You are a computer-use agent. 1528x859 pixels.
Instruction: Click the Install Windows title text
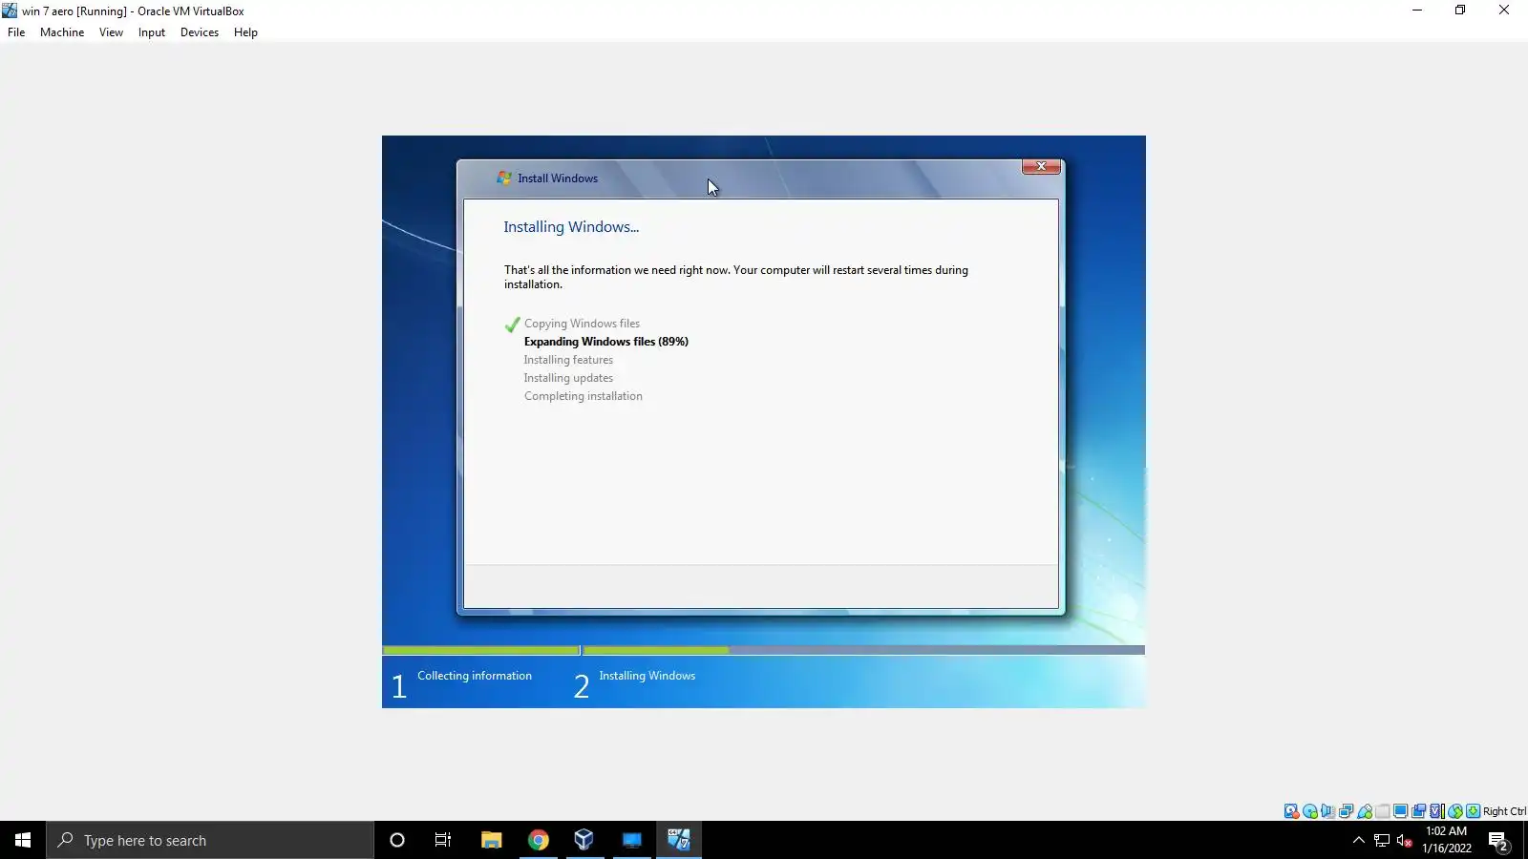click(558, 178)
